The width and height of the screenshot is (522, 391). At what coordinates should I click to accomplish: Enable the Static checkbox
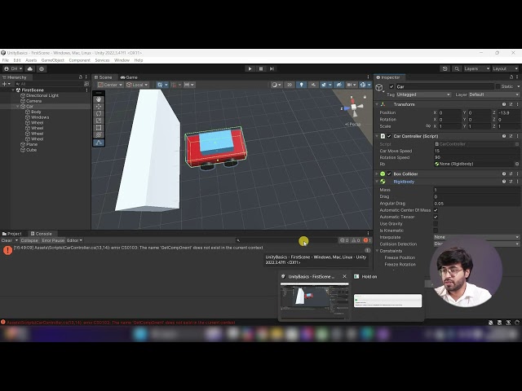498,86
